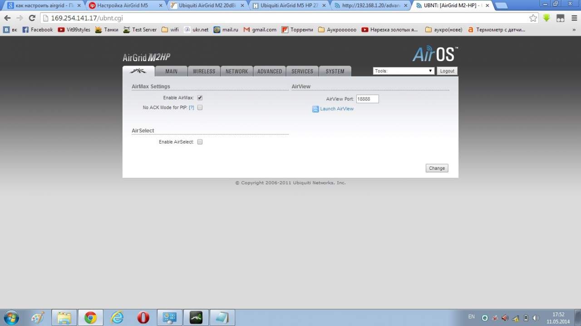581x326 pixels.
Task: Check the Enable AirSelect box
Action: pyautogui.click(x=200, y=142)
